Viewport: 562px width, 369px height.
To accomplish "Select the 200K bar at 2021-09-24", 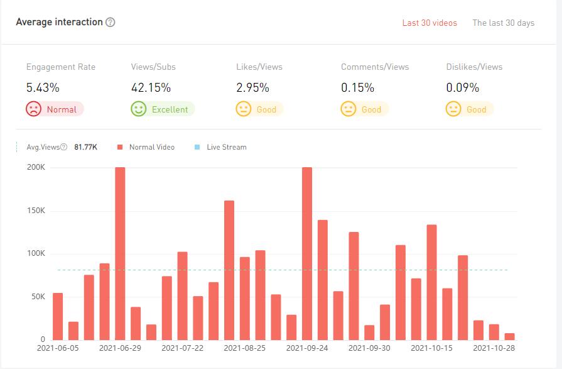I will click(x=307, y=253).
